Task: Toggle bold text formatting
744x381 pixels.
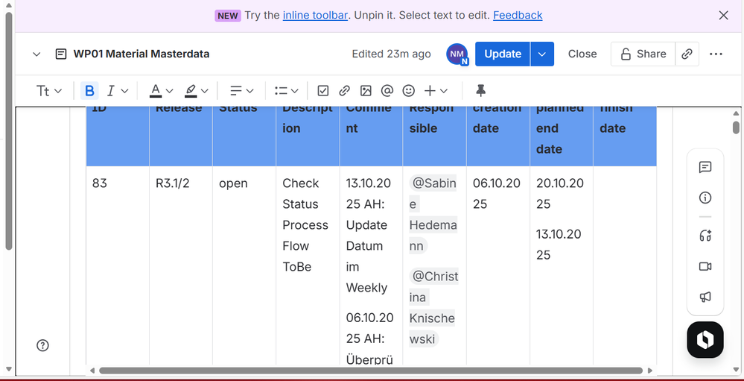Action: (x=89, y=90)
